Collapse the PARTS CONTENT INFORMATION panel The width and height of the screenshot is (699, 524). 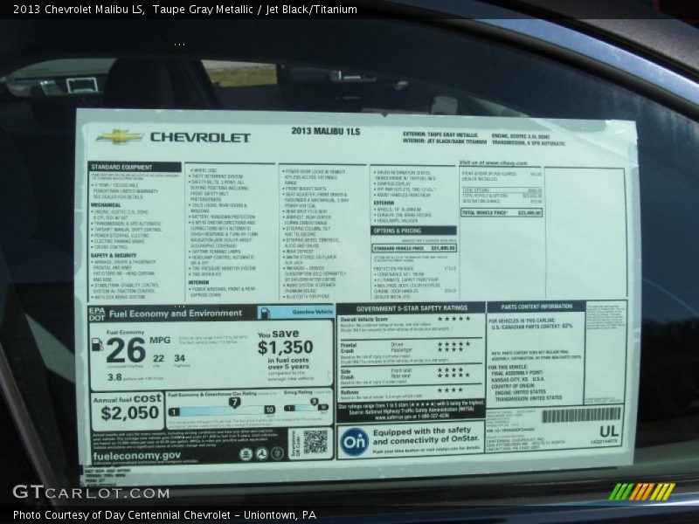tap(536, 305)
